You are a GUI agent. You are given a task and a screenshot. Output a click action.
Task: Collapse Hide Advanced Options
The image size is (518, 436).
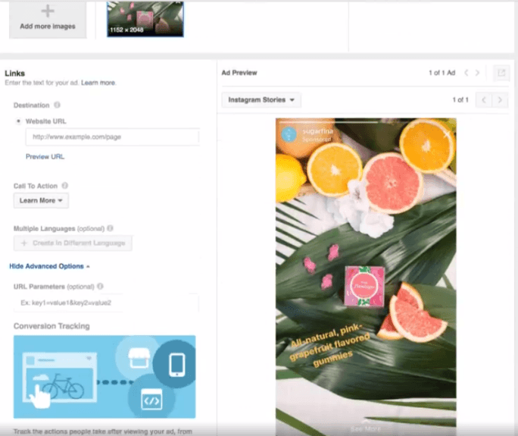click(x=49, y=266)
